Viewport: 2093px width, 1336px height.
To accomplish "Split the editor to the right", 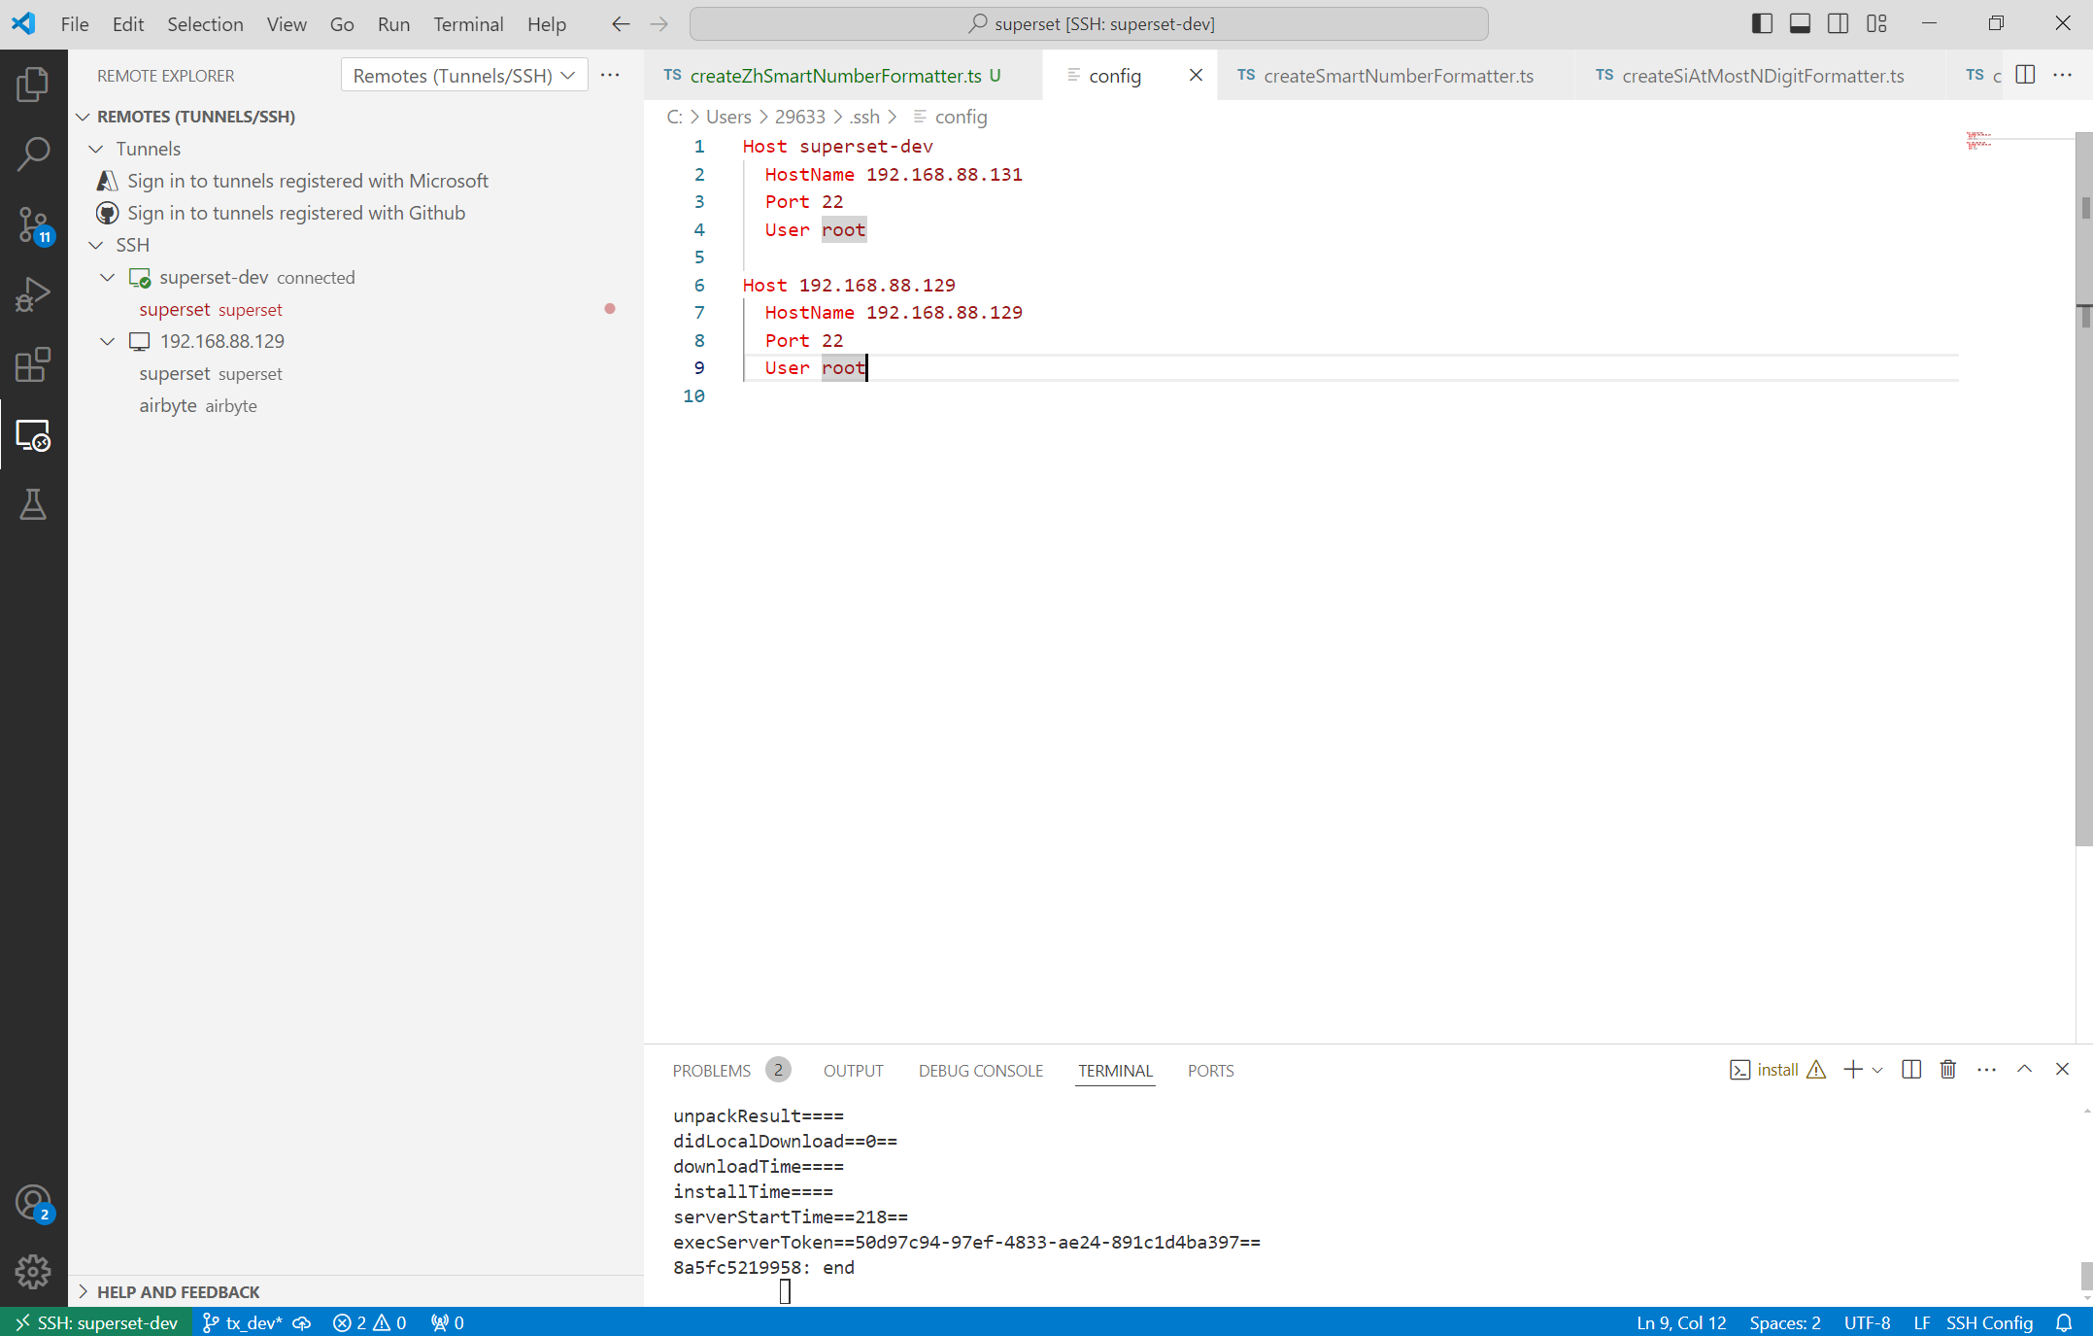I will tap(2025, 75).
